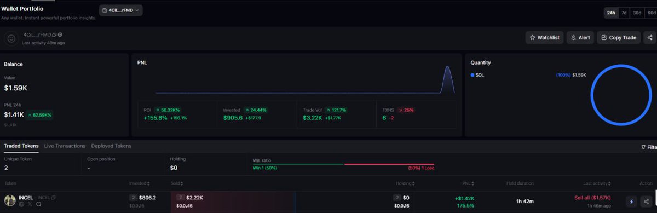
Task: Switch the time range to 7d
Action: coord(624,12)
